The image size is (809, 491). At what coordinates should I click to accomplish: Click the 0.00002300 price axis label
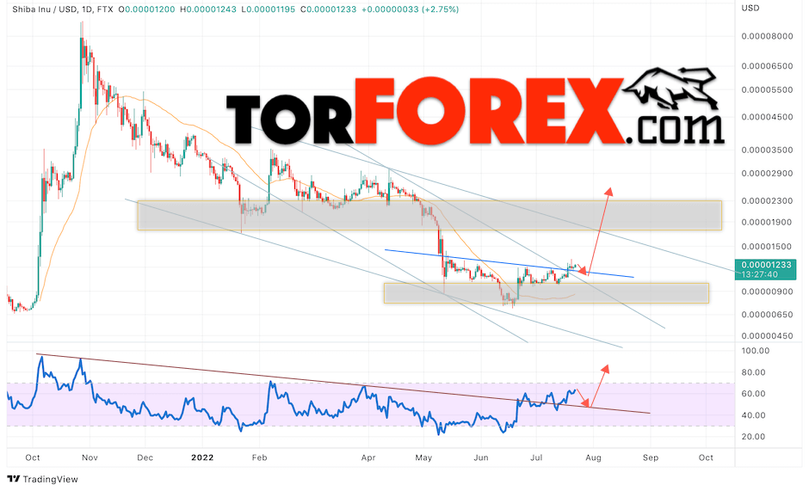click(x=767, y=200)
